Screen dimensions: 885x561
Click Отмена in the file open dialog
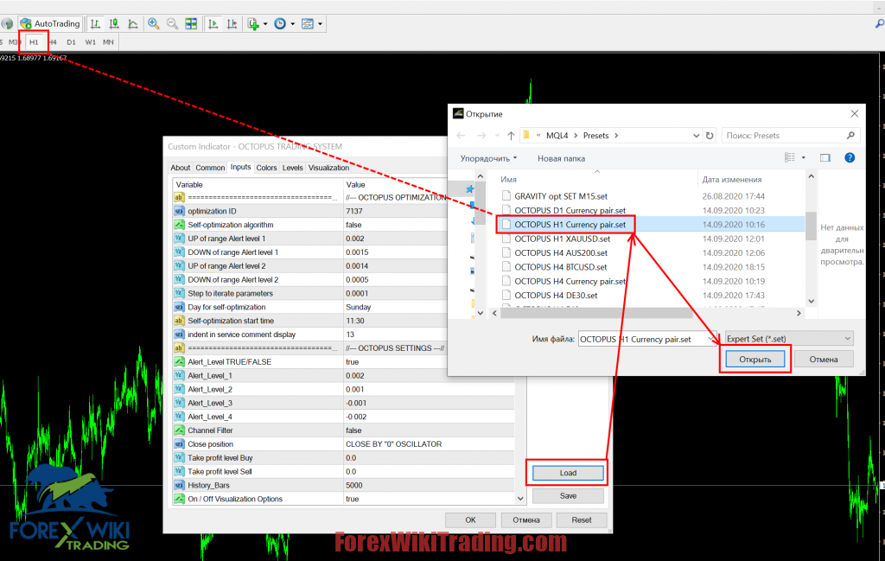click(x=824, y=360)
